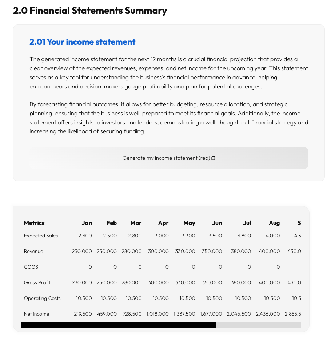Image resolution: width=331 pixels, height=340 pixels.
Task: Click the Expected Sales row label
Action: 41,236
